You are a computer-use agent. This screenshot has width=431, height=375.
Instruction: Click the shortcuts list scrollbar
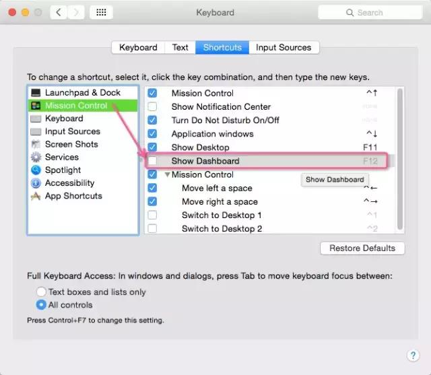pos(400,158)
